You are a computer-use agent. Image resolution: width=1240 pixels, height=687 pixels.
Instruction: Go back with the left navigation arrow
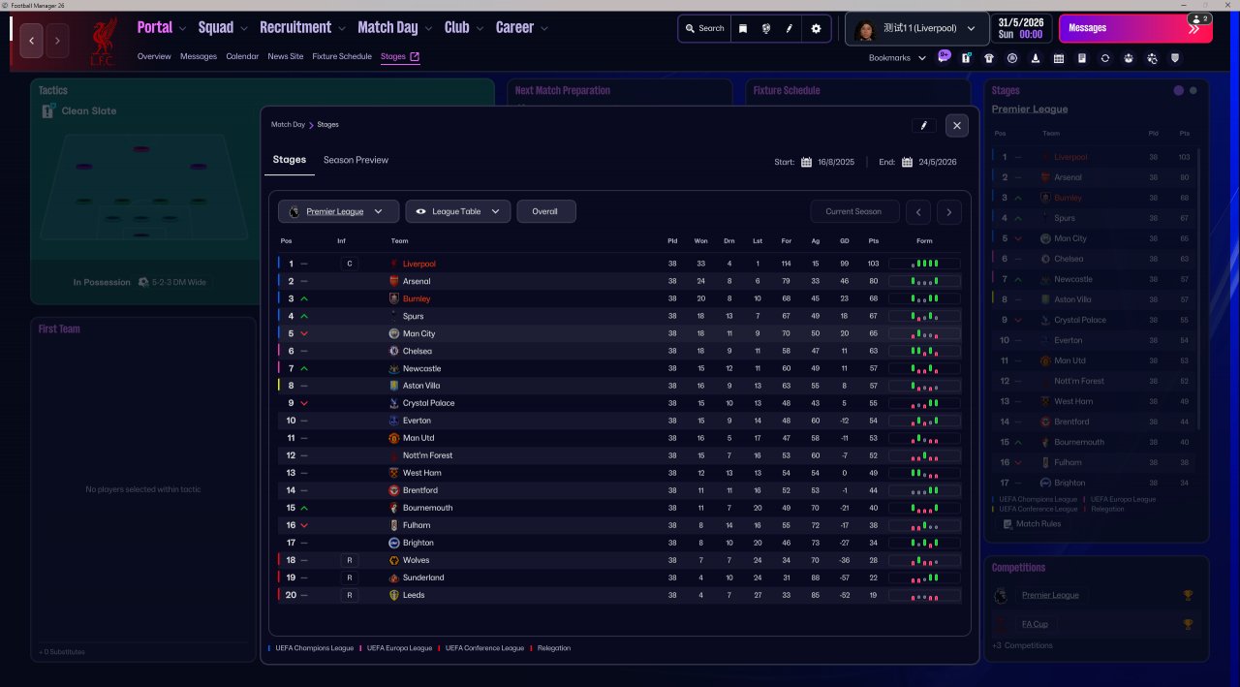[x=32, y=41]
